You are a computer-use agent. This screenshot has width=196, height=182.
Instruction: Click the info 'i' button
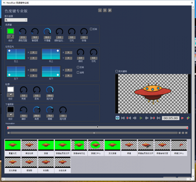click(x=100, y=11)
